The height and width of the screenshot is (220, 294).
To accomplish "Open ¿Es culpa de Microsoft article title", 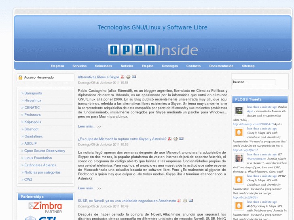I will [122, 139].
